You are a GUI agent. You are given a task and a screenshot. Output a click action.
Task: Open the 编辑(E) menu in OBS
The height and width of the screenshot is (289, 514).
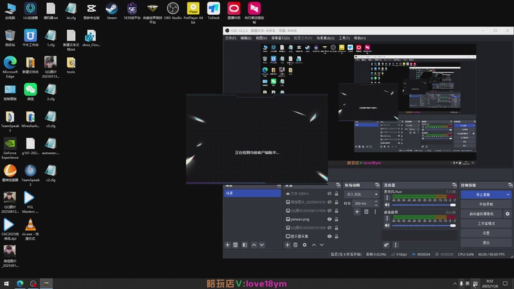(245, 38)
